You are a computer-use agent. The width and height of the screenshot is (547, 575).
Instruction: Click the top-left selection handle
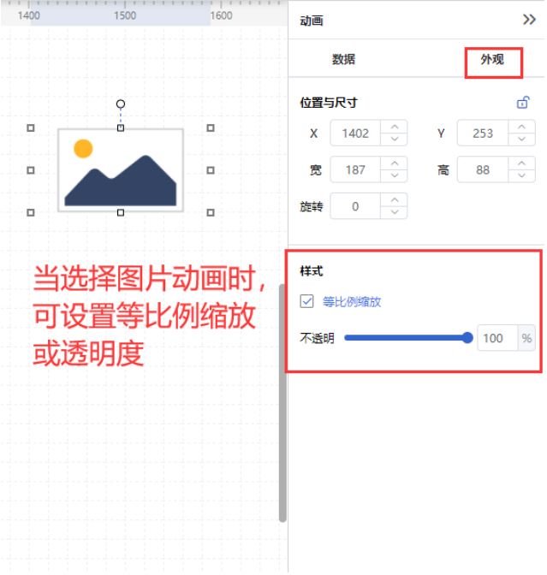pos(31,128)
